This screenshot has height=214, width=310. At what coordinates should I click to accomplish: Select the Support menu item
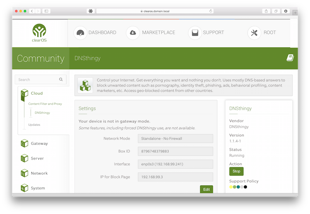click(x=214, y=33)
